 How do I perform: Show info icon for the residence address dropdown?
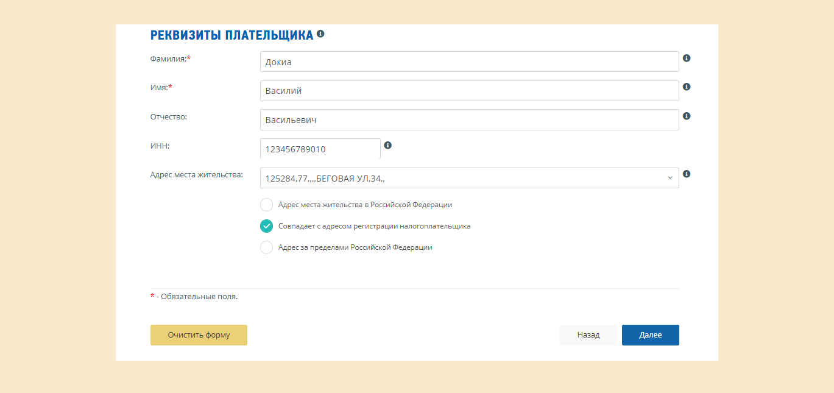coord(687,174)
